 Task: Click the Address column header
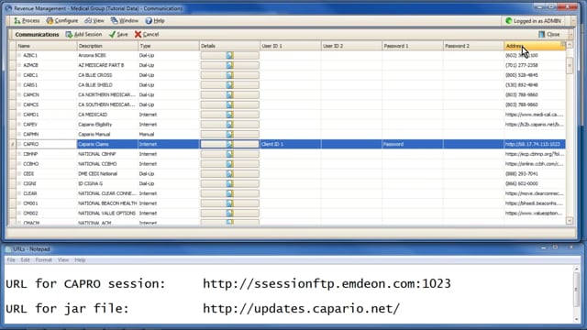point(535,46)
